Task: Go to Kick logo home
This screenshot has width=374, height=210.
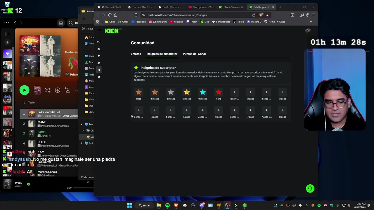Action: tap(113, 31)
